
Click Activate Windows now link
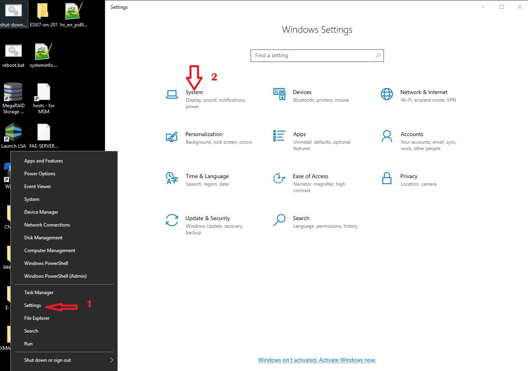coord(317,360)
